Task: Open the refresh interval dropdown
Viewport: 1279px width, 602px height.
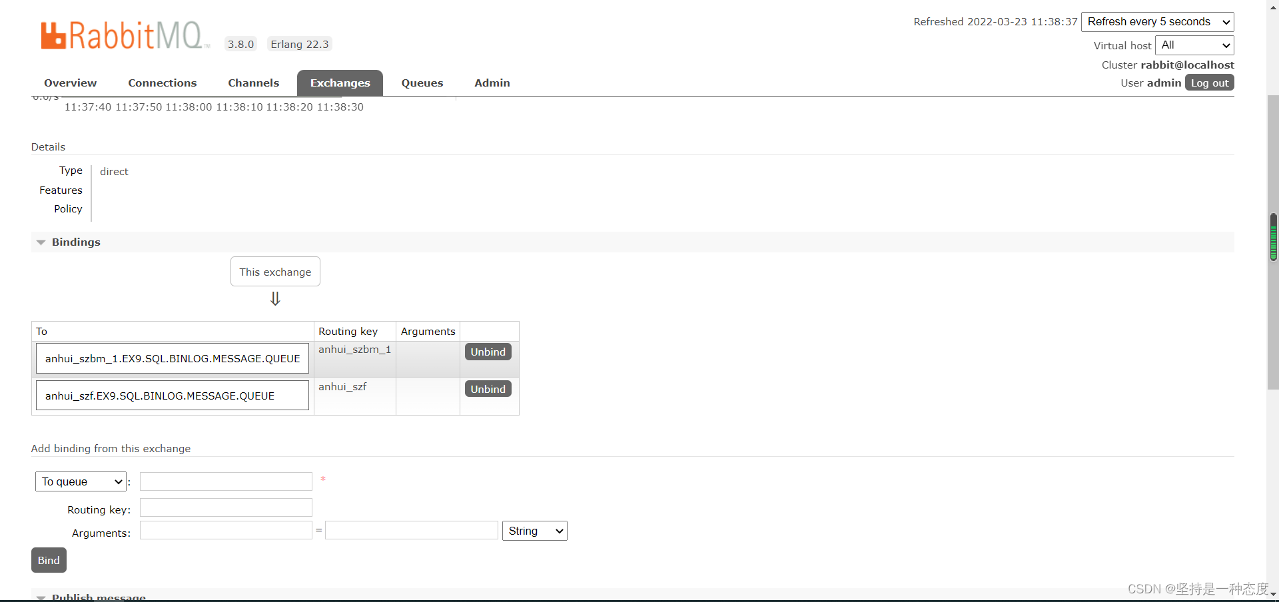Action: pos(1157,22)
